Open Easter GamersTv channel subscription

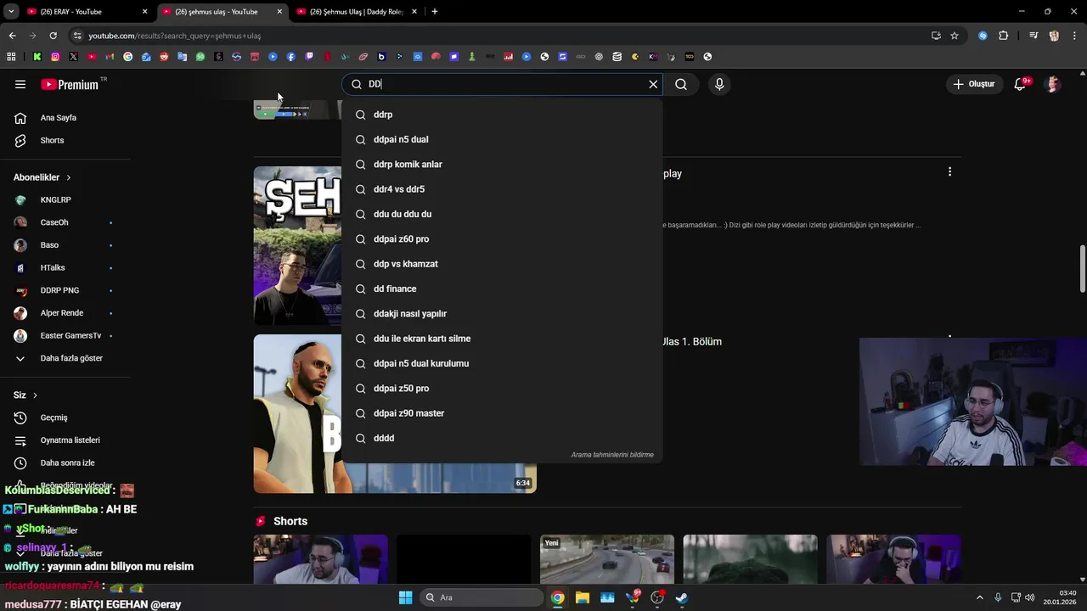[70, 335]
